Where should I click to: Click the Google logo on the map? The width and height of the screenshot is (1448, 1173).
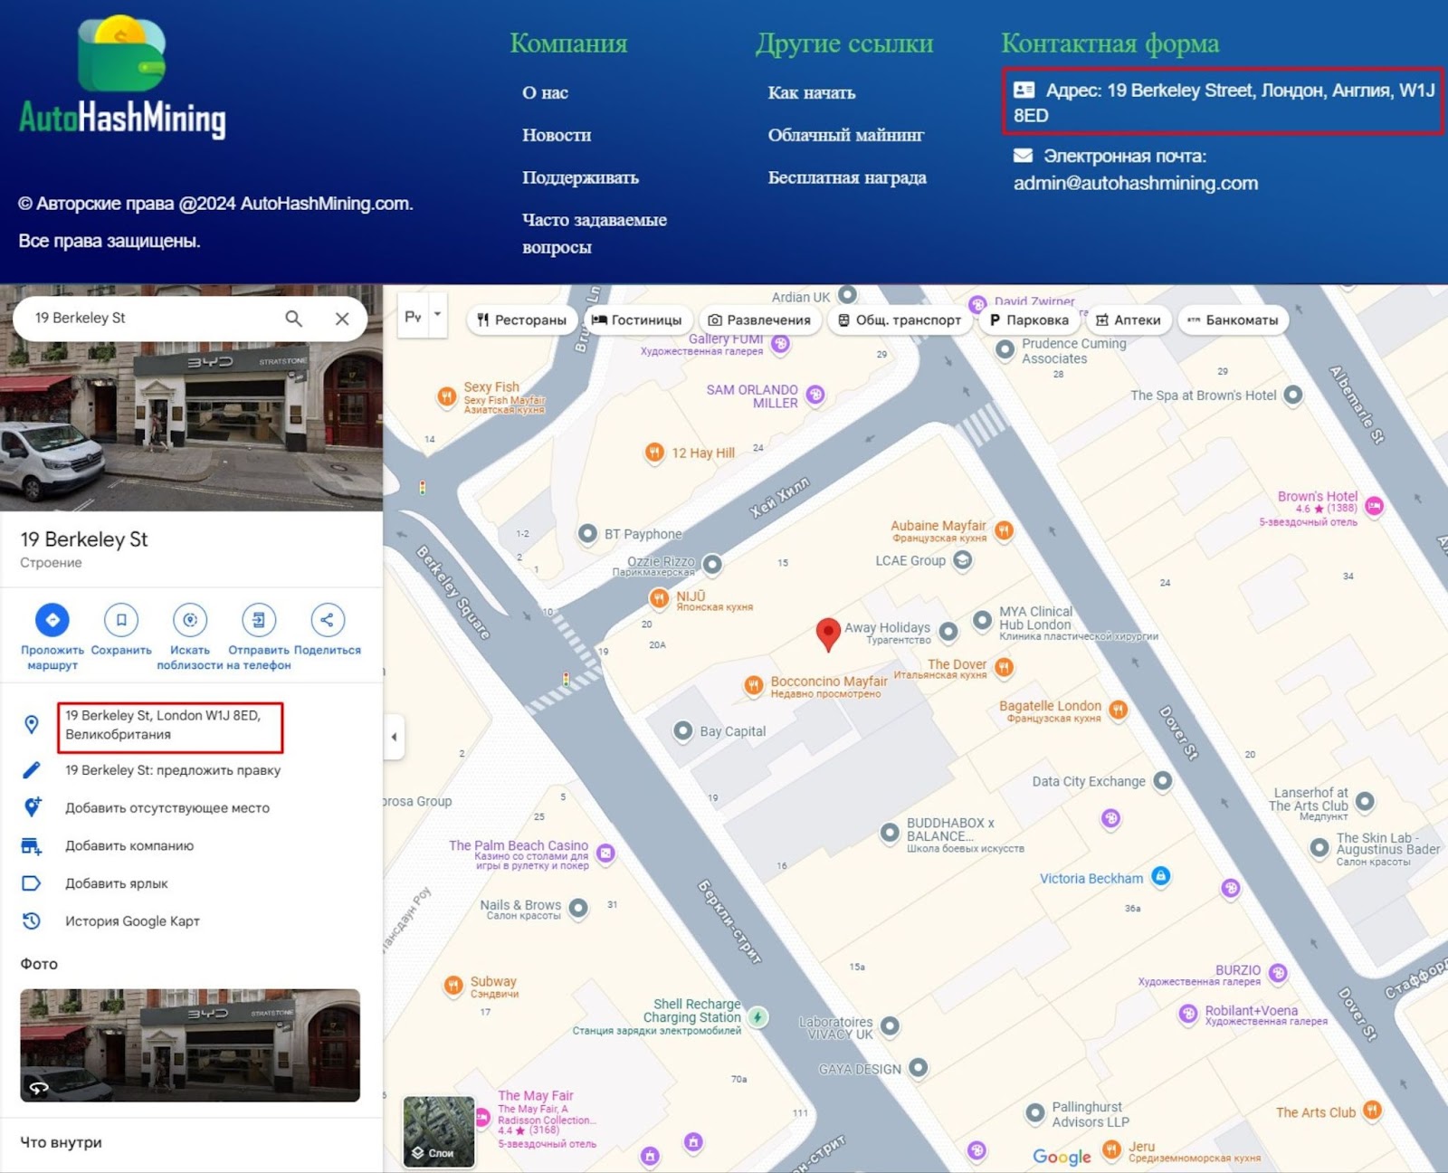pyautogui.click(x=1062, y=1157)
